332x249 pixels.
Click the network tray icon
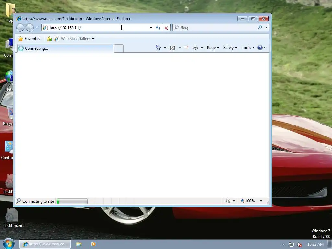pyautogui.click(x=291, y=244)
